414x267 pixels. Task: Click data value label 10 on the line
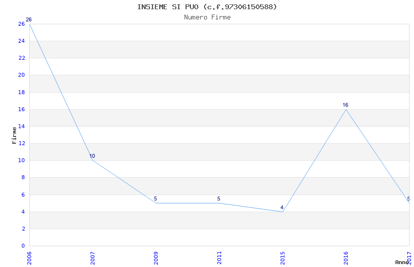(x=92, y=156)
